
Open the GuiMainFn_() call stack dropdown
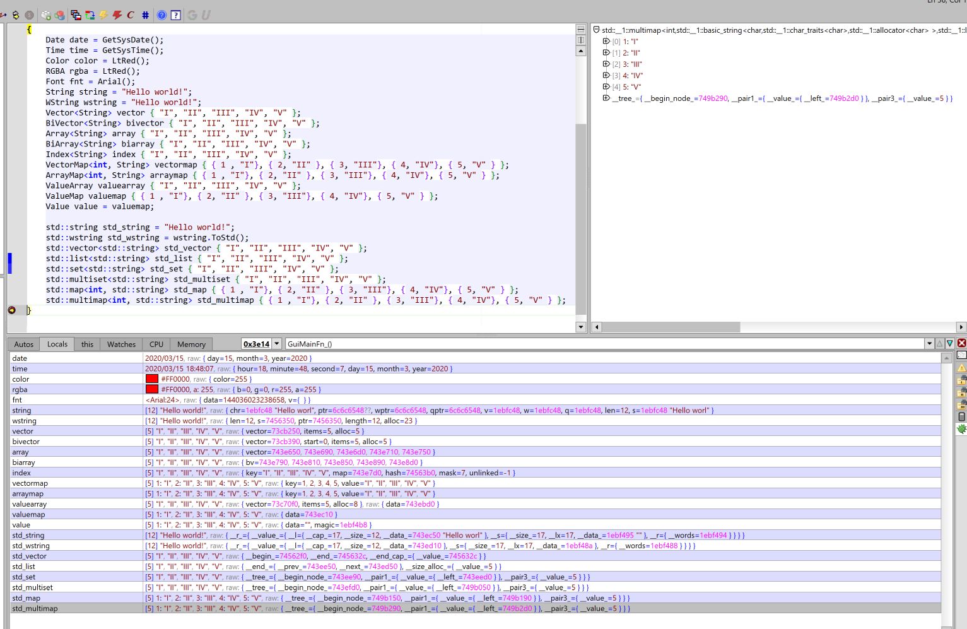coord(929,344)
